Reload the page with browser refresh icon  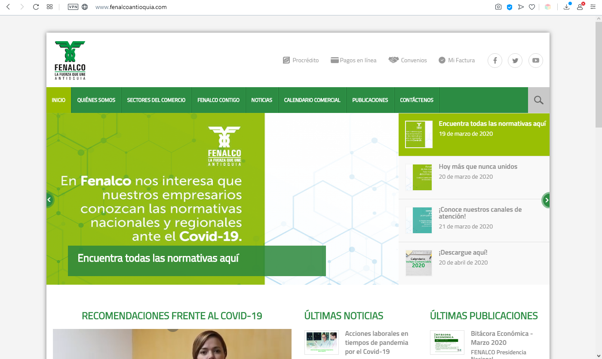[x=36, y=7]
